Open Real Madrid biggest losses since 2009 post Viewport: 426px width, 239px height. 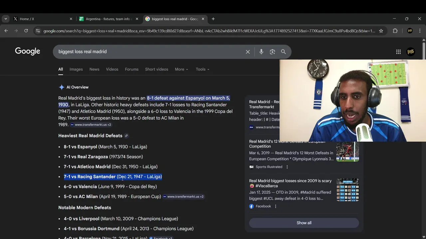[290, 183]
